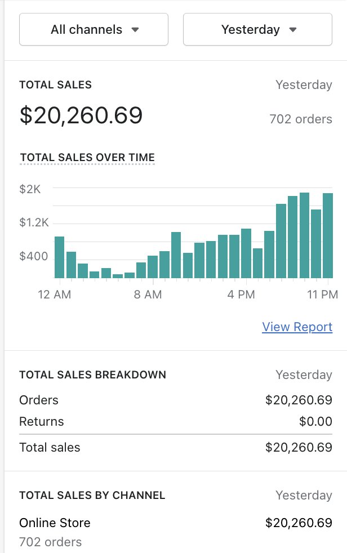Select the 10 AM bar in the sales chart
The width and height of the screenshot is (347, 553).
[x=176, y=255]
